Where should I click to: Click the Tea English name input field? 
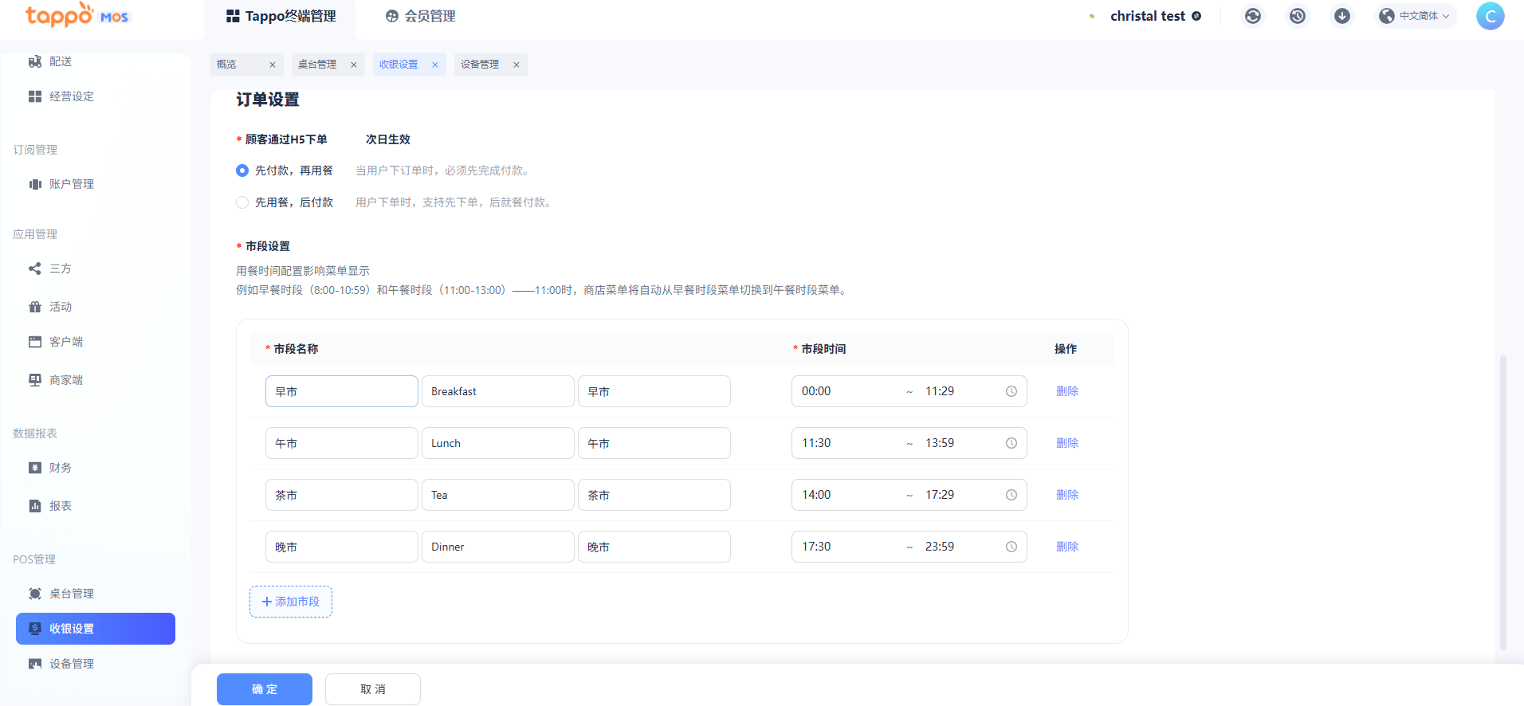pyautogui.click(x=497, y=495)
